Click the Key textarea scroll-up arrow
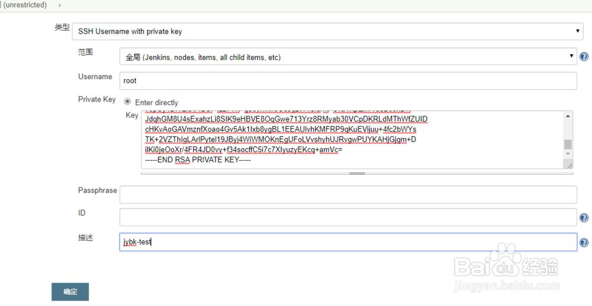 (x=568, y=116)
